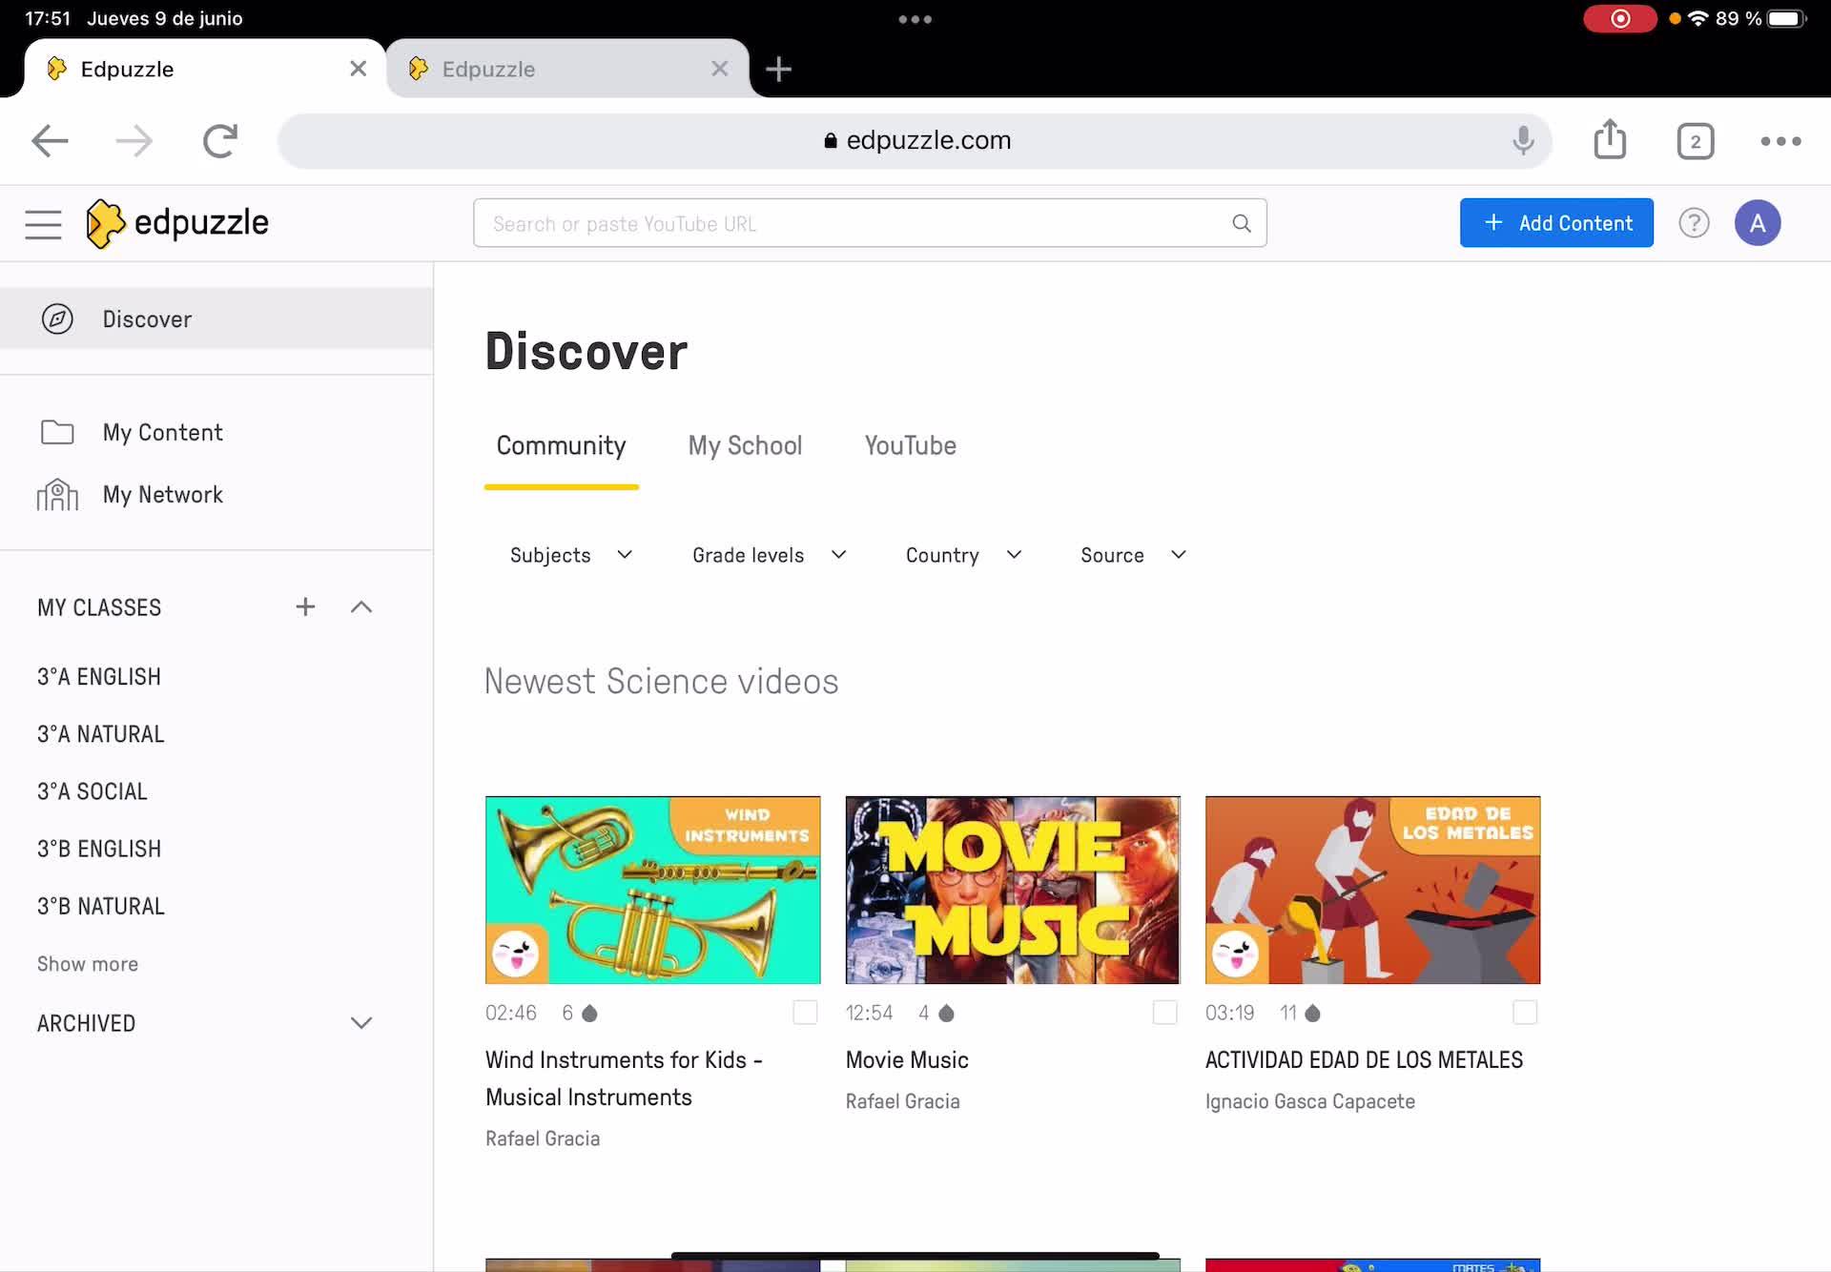Open the Movie Music video thumbnail

(1012, 890)
